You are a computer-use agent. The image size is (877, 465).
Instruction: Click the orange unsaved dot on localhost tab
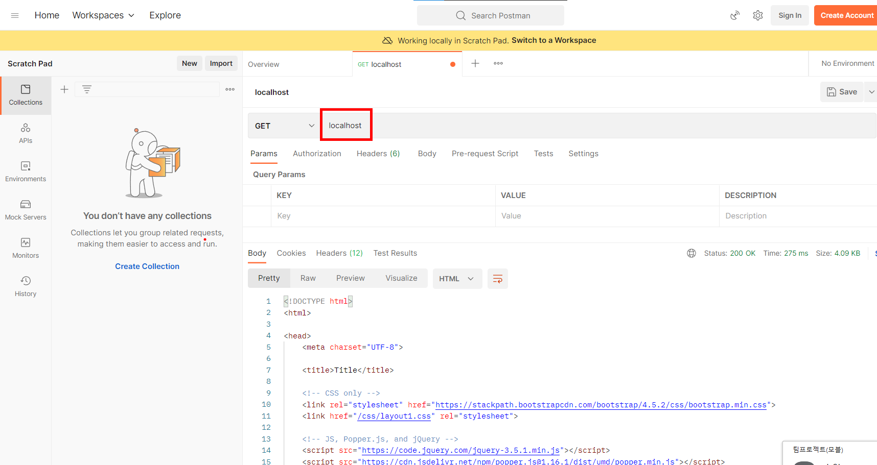tap(453, 64)
